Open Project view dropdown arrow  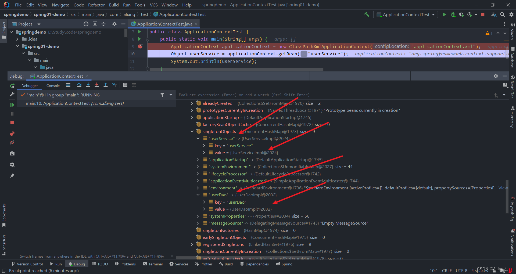tap(39, 24)
